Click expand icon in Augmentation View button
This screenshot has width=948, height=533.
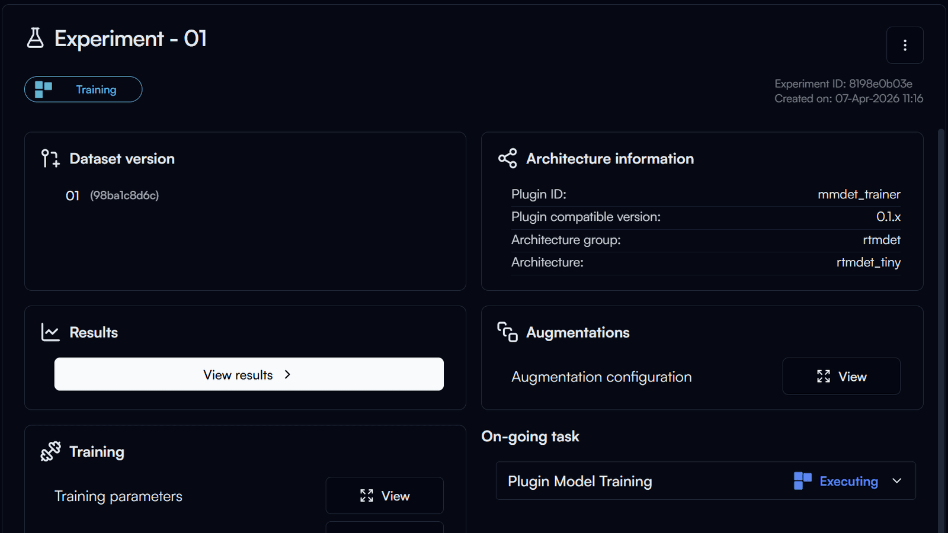(x=824, y=376)
